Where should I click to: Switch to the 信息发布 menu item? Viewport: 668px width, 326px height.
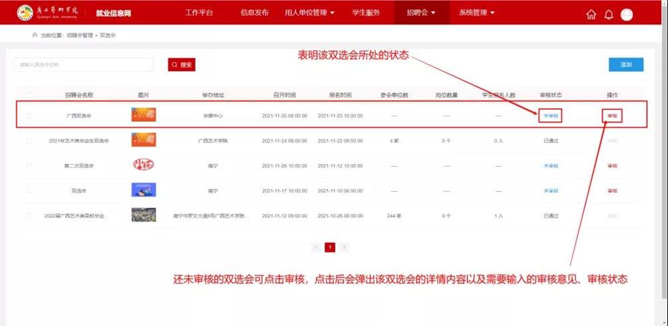point(255,13)
